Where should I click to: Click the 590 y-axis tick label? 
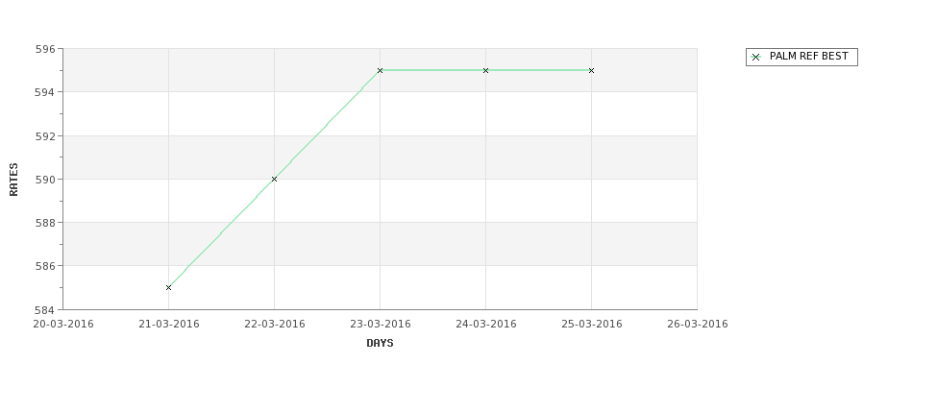[45, 180]
